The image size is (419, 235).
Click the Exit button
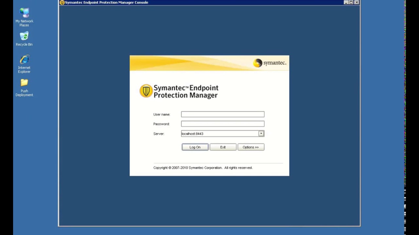(x=223, y=147)
